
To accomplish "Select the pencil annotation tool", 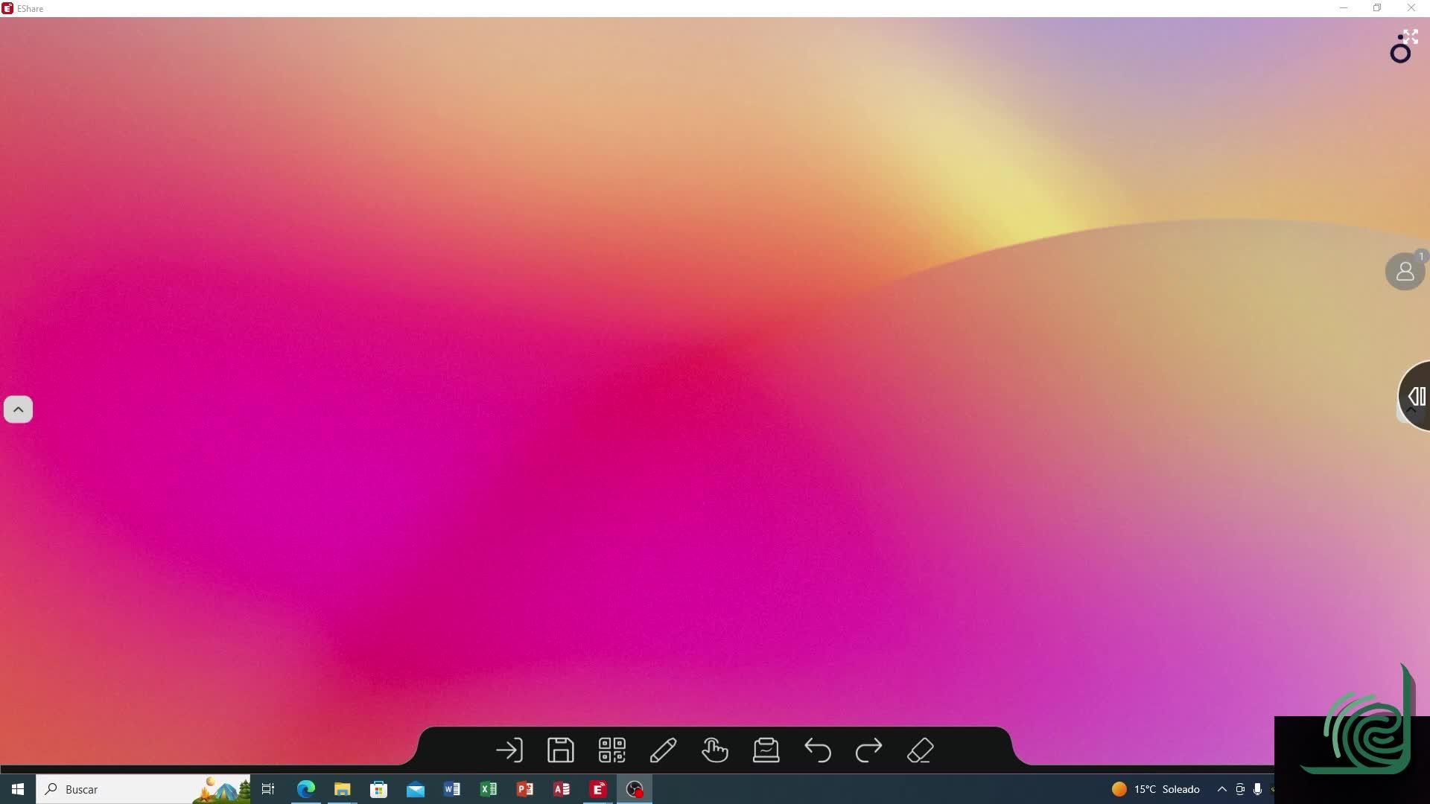I will (663, 750).
